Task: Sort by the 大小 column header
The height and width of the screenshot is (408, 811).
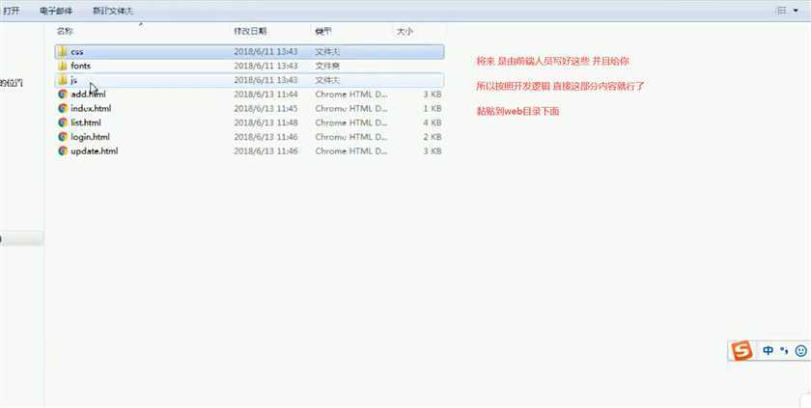Action: [x=405, y=32]
